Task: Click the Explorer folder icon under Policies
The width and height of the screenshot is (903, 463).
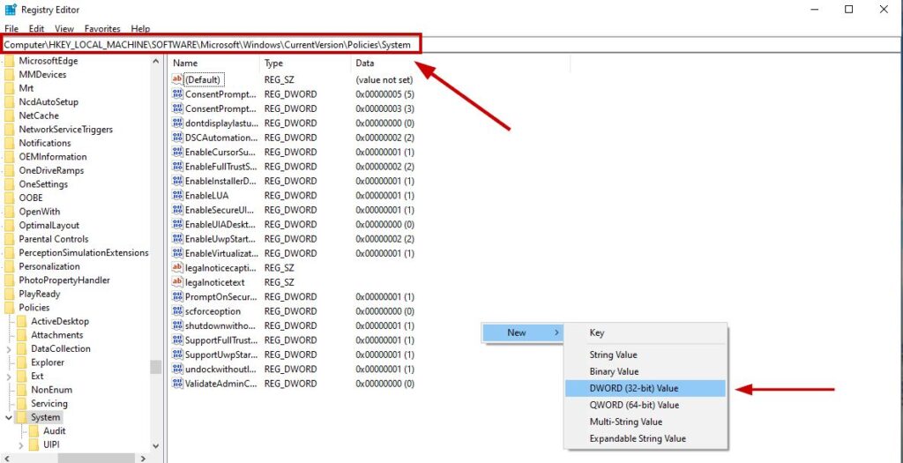Action: pos(21,362)
